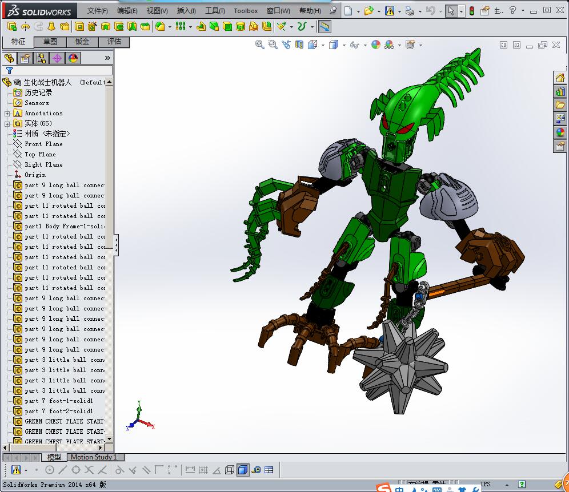Click the Extruded Boss/Base feature icon
The width and height of the screenshot is (569, 492).
point(11,26)
